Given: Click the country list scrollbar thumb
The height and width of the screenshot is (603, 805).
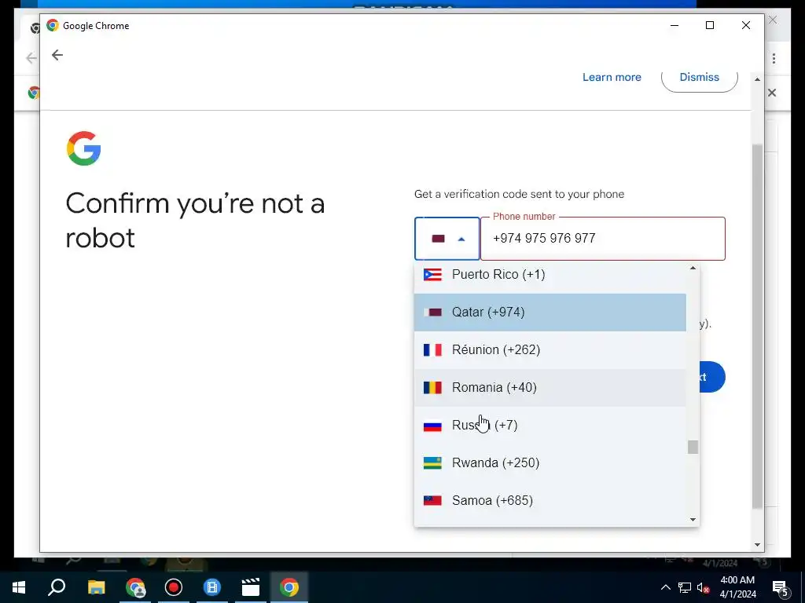Looking at the screenshot, I should [x=693, y=447].
